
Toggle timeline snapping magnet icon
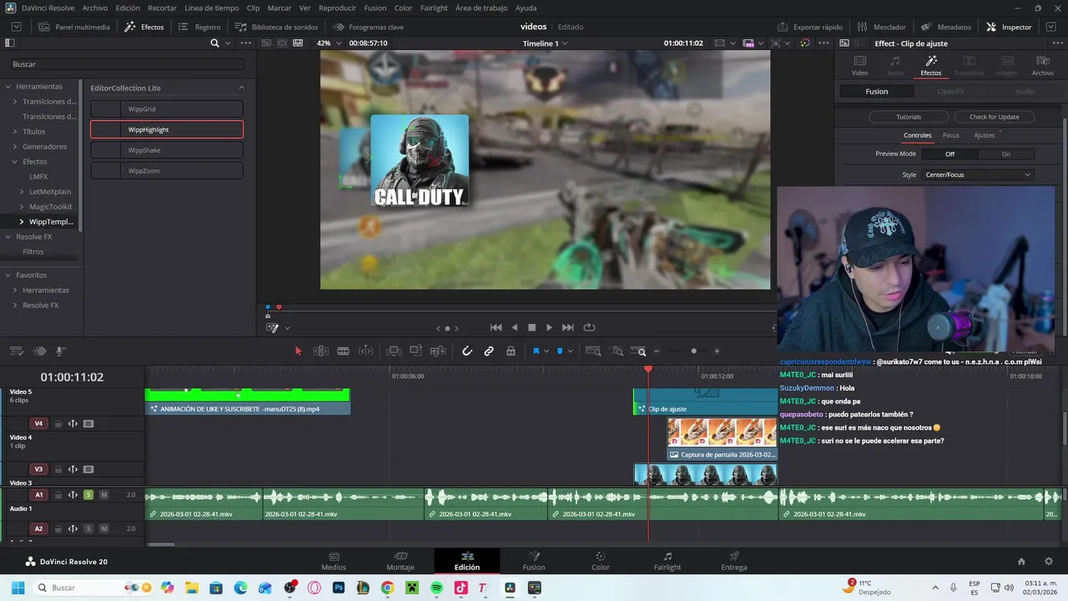467,351
